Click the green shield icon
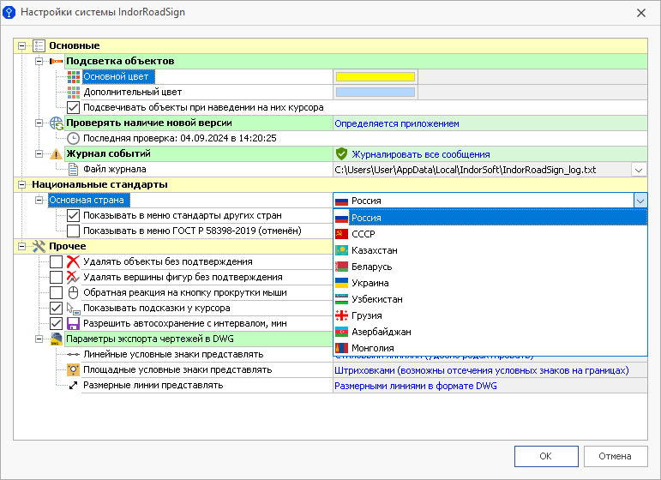Viewport: 661px width, 480px height. [x=341, y=153]
